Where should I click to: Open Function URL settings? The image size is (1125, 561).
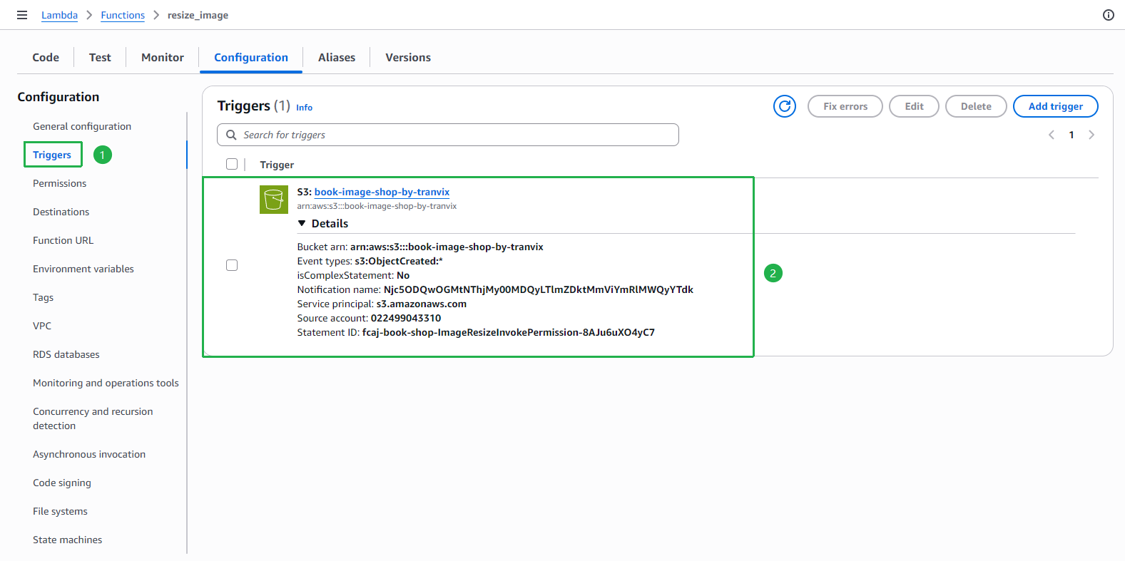[x=63, y=240]
